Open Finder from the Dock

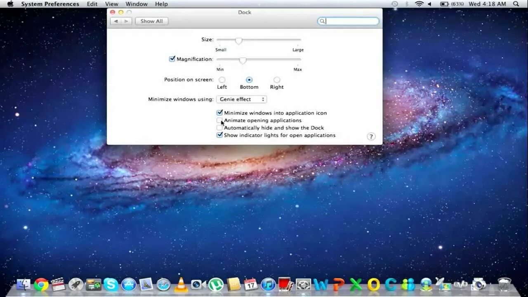coord(24,285)
